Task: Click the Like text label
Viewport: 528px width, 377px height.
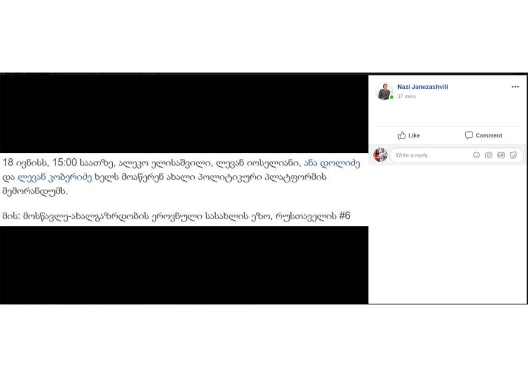Action: 414,135
